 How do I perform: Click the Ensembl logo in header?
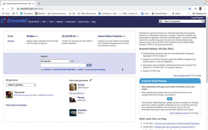click(14, 21)
